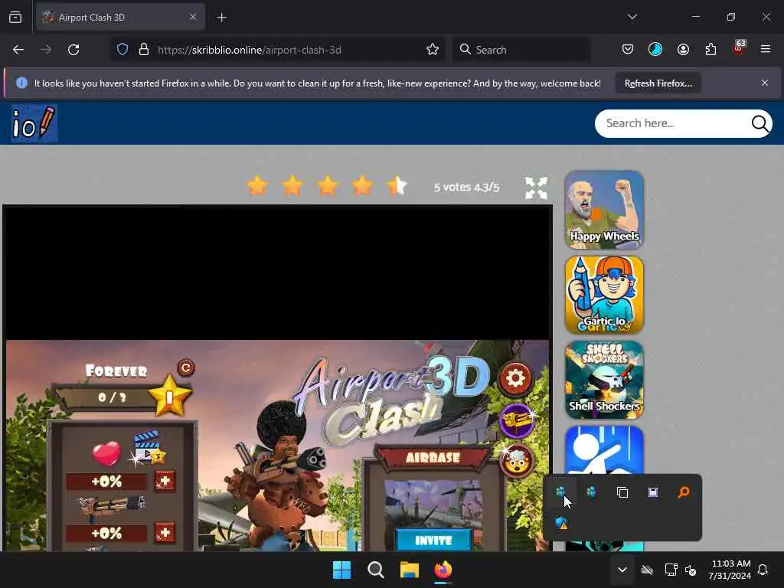Image resolution: width=784 pixels, height=588 pixels.
Task: Open in-game settings gear button
Action: coord(515,378)
